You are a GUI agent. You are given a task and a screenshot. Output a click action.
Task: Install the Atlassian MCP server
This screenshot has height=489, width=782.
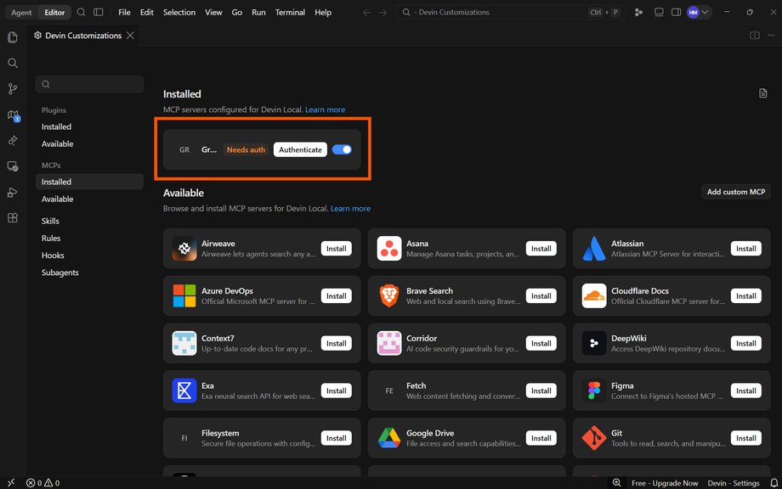pyautogui.click(x=746, y=249)
